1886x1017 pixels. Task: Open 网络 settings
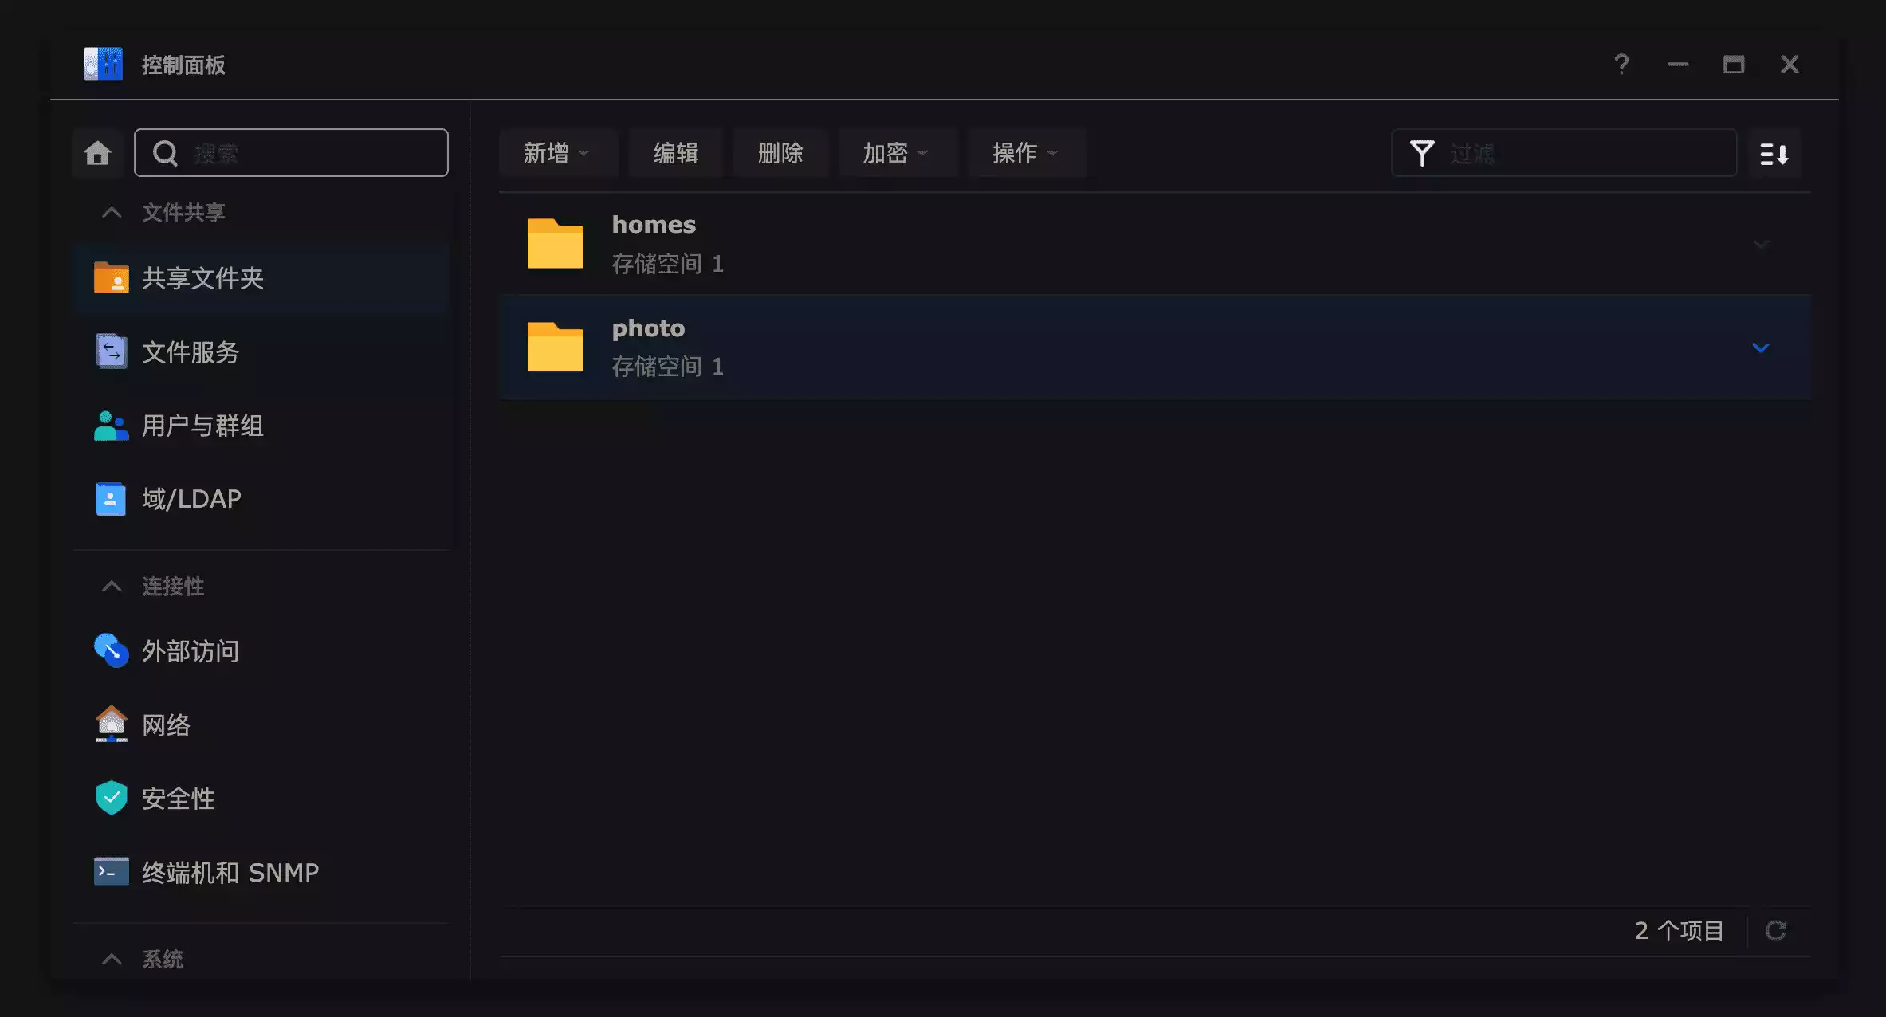coord(166,725)
